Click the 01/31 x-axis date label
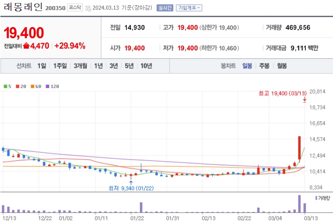333x223 pixels. [x=172, y=218]
